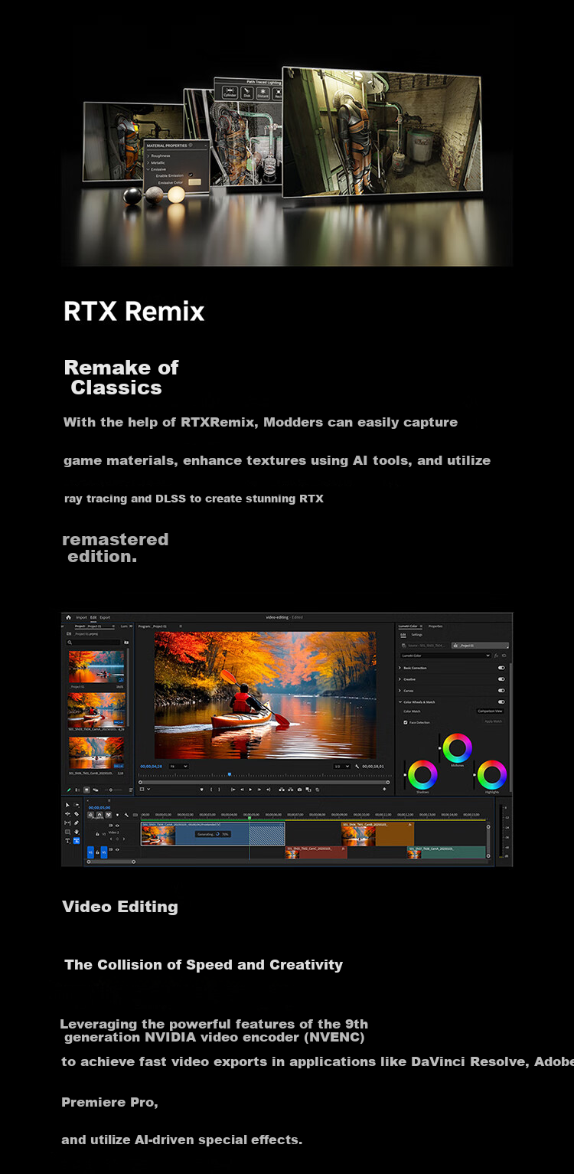This screenshot has height=1174, width=574.
Task: Click the timeline wrench settings icon
Action: [126, 815]
